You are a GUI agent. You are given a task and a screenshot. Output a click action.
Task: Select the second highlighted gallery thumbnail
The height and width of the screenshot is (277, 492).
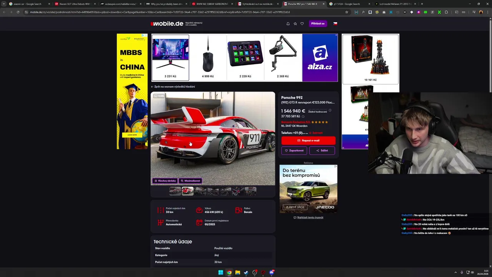188,191
